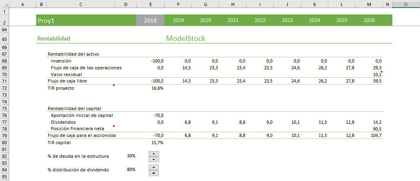Select the TIR proyecto value 16,6%
This screenshot has height=181, width=420.
[156, 88]
